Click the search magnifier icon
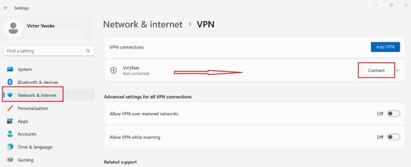This screenshot has height=167, width=411. point(88,51)
